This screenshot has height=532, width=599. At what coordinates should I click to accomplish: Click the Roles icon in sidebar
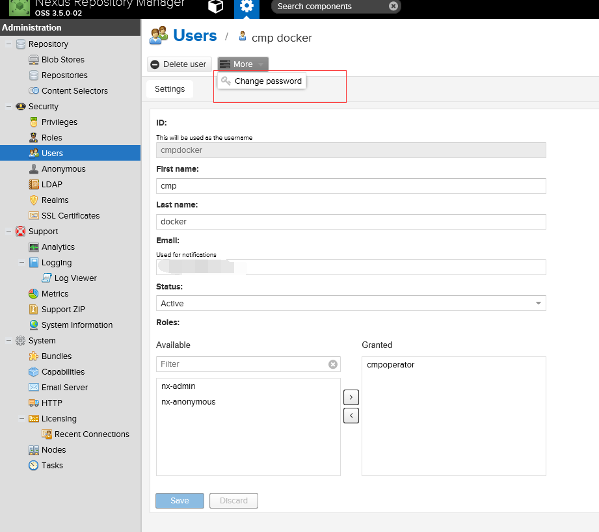(34, 137)
